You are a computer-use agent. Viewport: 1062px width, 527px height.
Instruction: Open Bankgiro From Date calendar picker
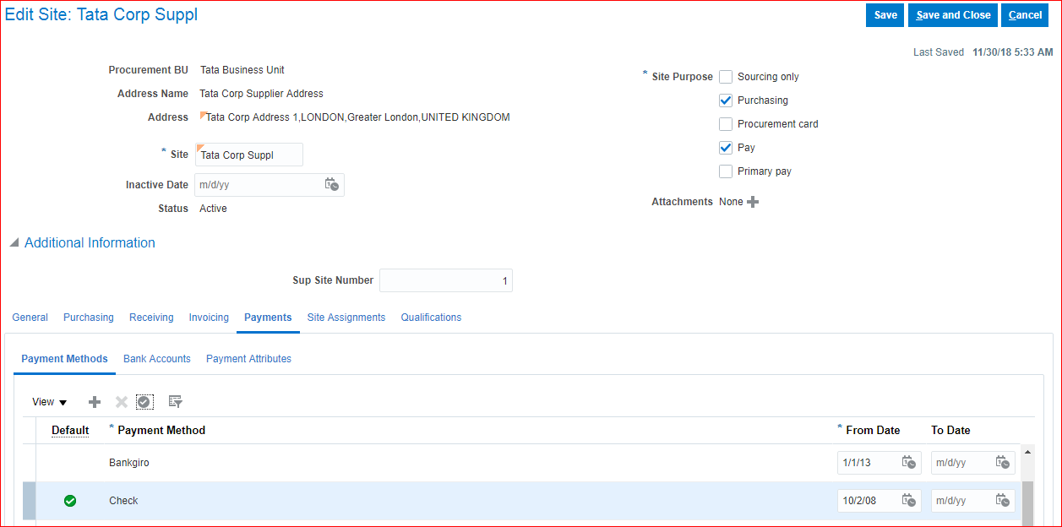909,463
